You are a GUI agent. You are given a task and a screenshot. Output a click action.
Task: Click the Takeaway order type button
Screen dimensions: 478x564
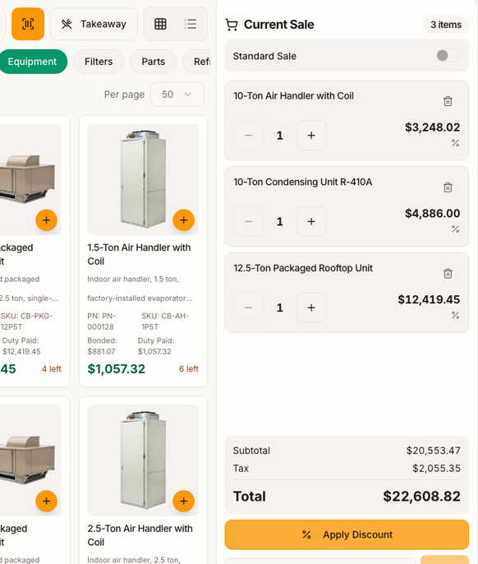coord(94,24)
